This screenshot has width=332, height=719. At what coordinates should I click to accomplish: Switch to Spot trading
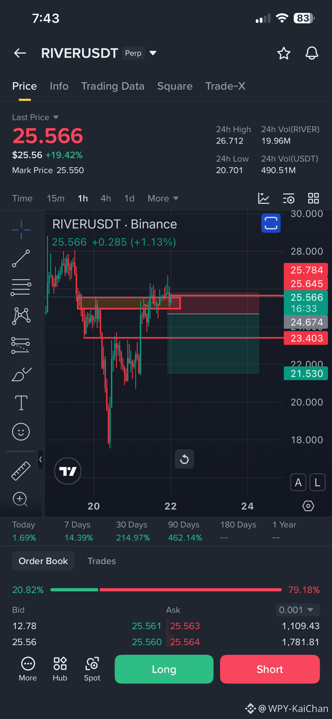pyautogui.click(x=92, y=669)
